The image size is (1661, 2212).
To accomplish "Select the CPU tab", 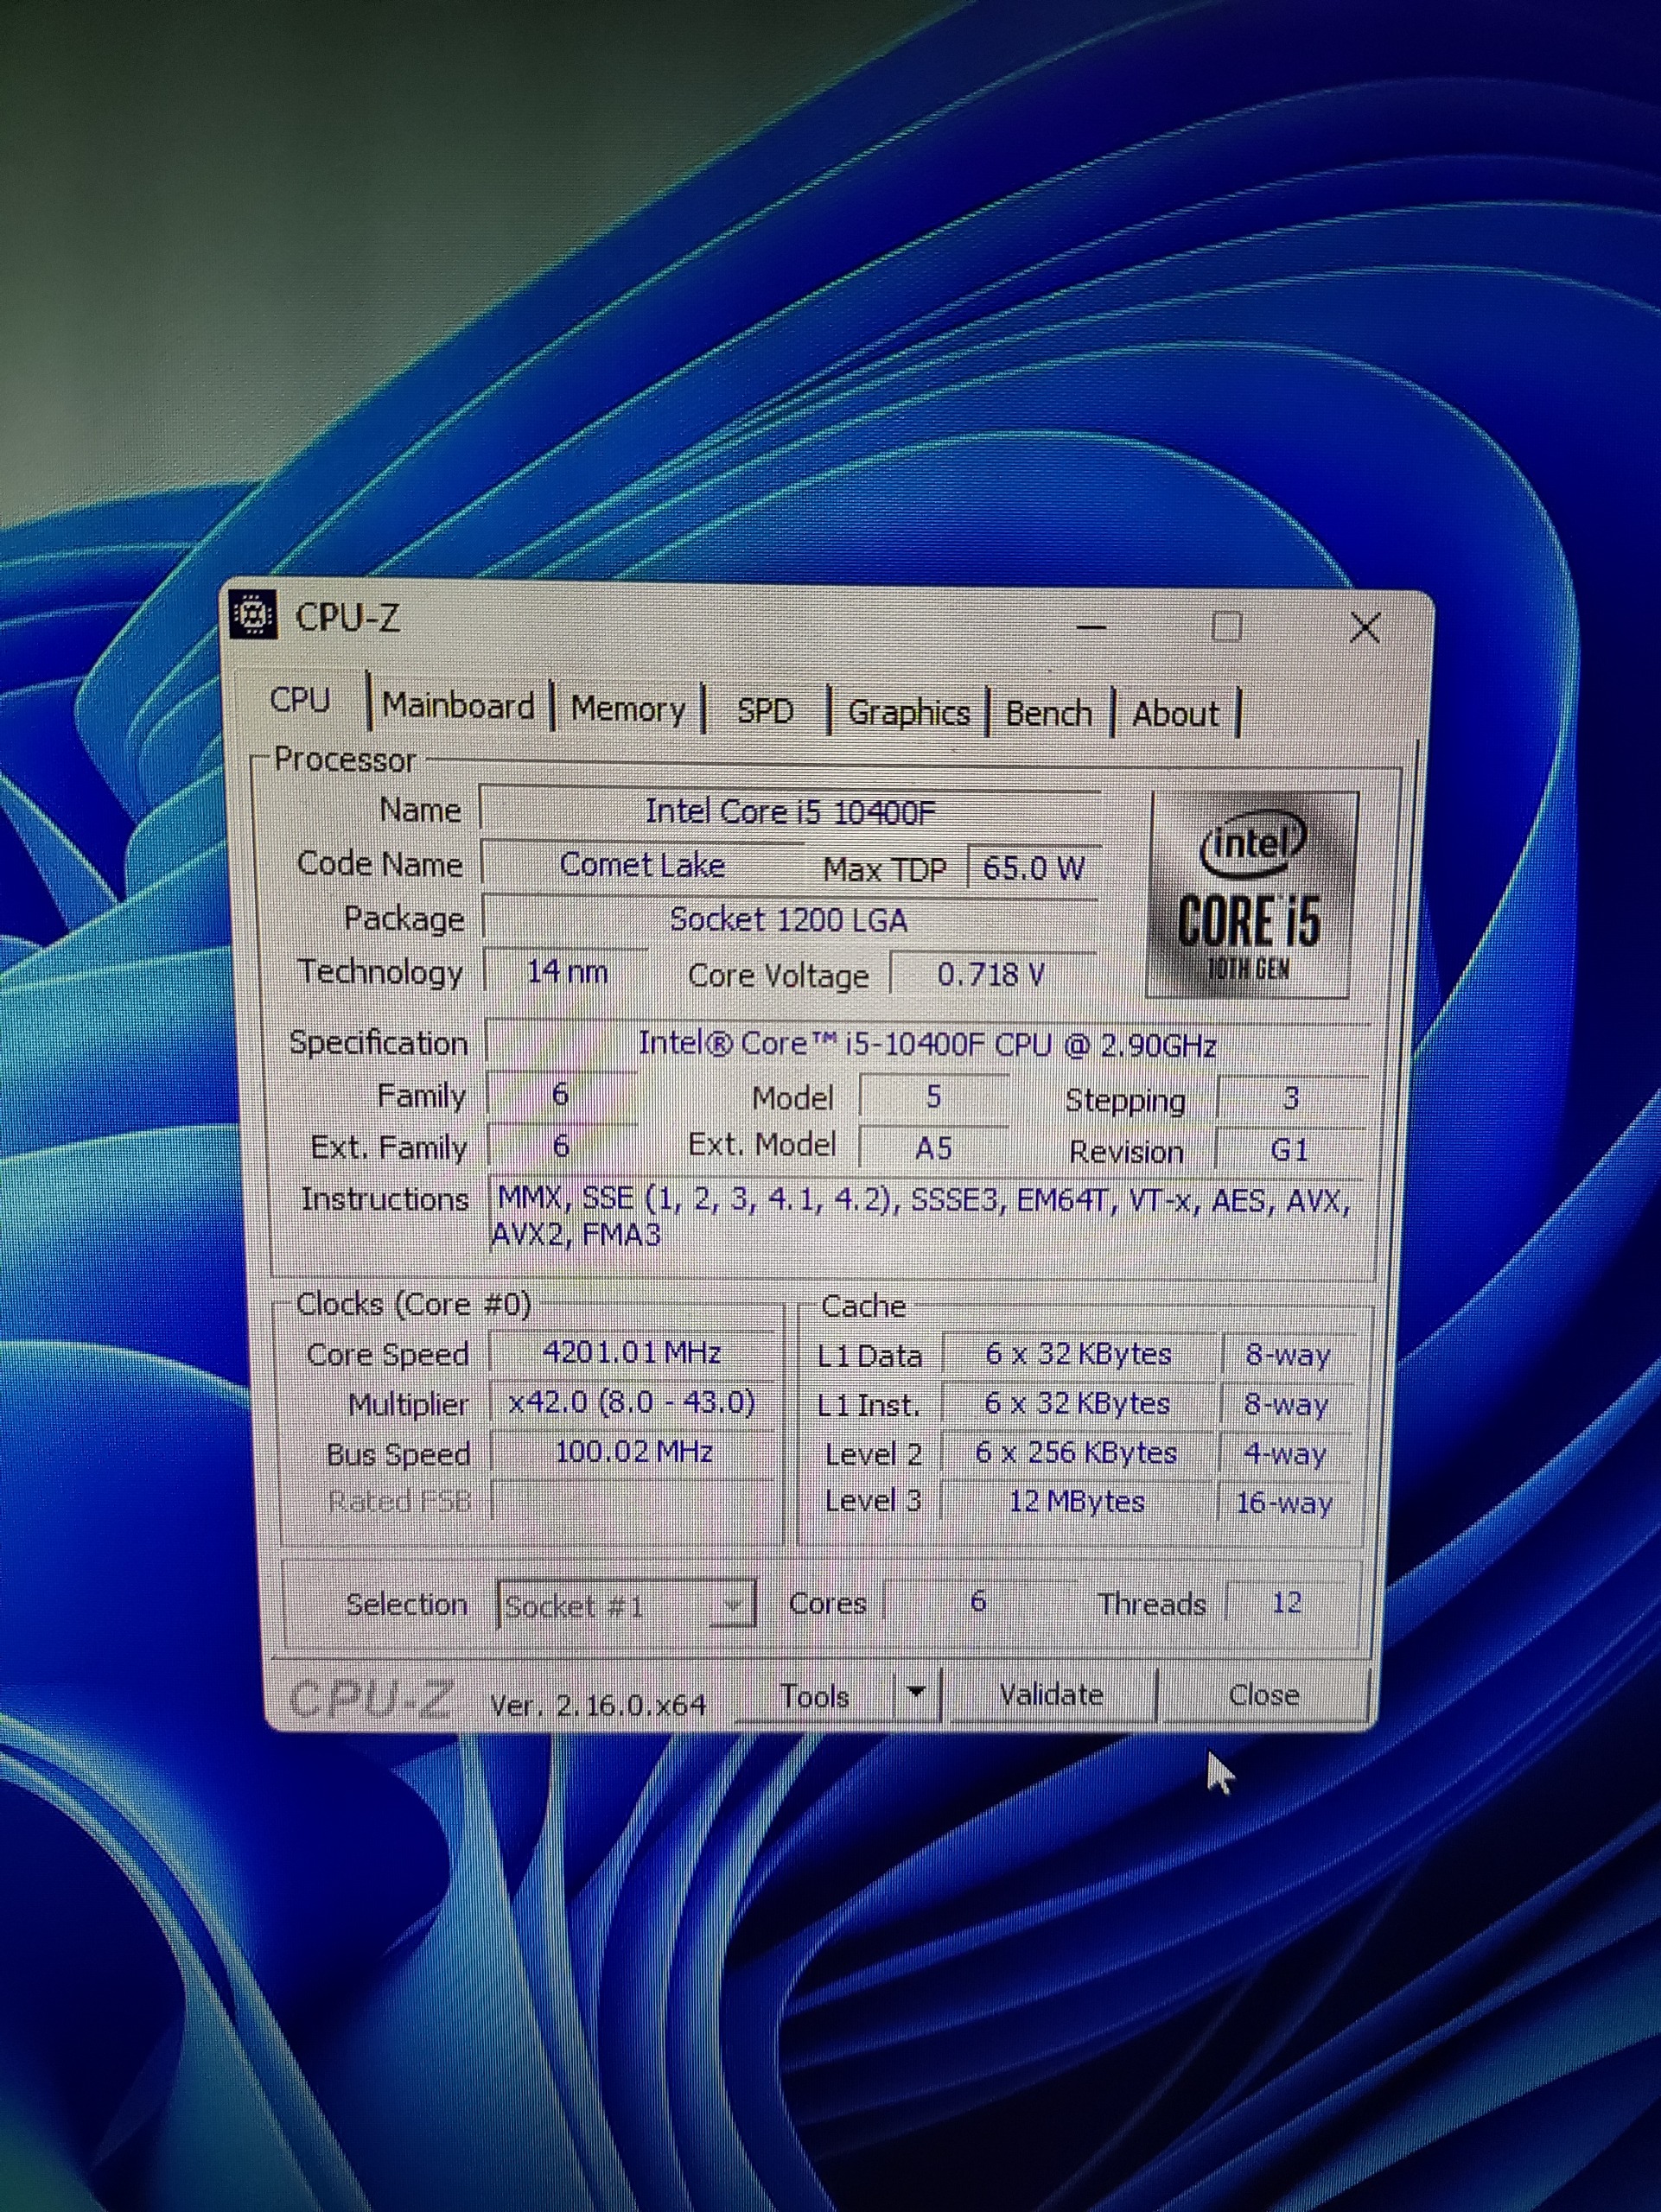I will coord(300,700).
